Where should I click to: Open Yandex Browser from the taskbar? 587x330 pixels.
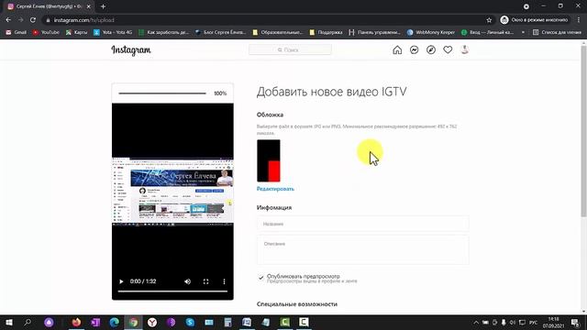pos(152,322)
